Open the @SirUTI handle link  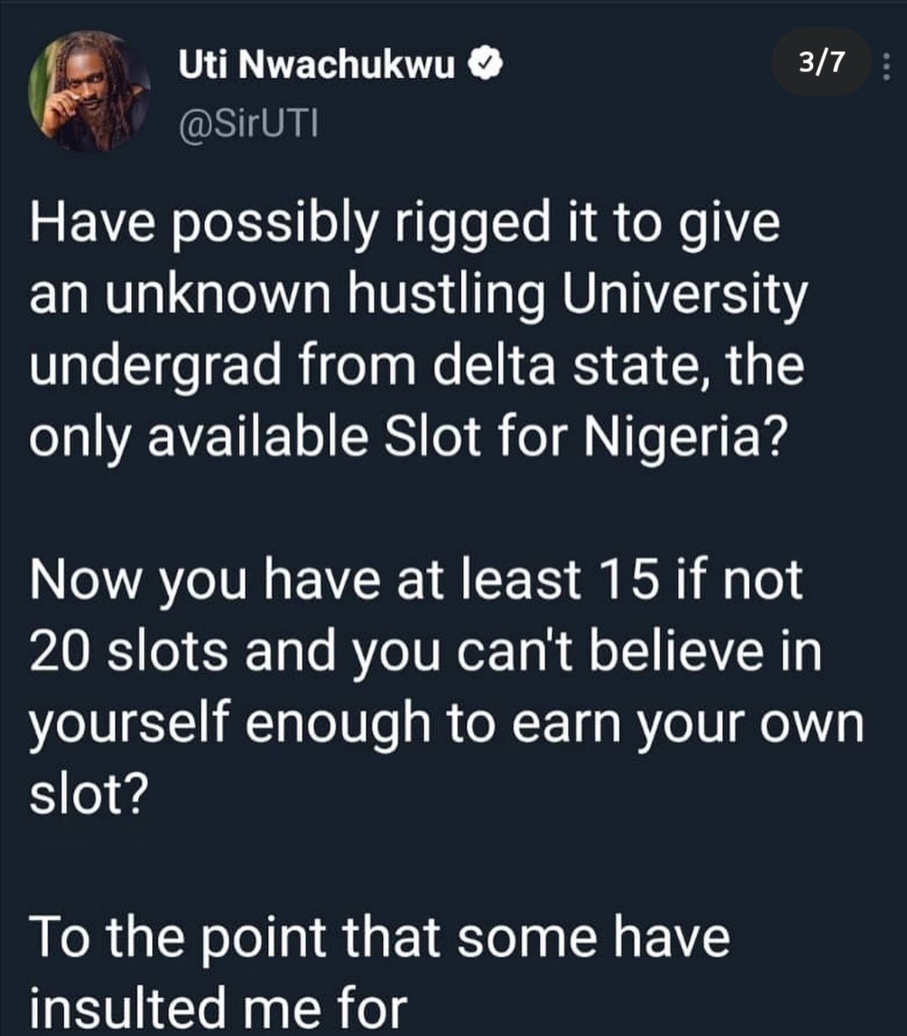point(245,126)
